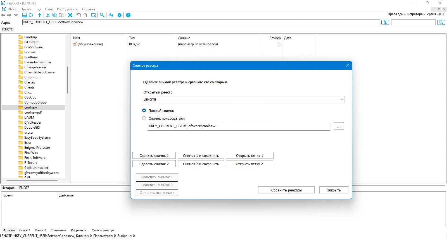Open settings via the gear icon
This screenshot has width=447, height=240.
(120, 15)
